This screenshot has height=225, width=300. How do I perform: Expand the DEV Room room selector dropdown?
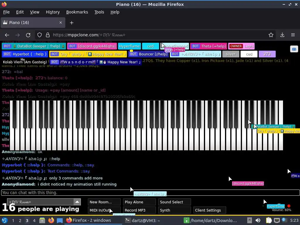[77, 202]
